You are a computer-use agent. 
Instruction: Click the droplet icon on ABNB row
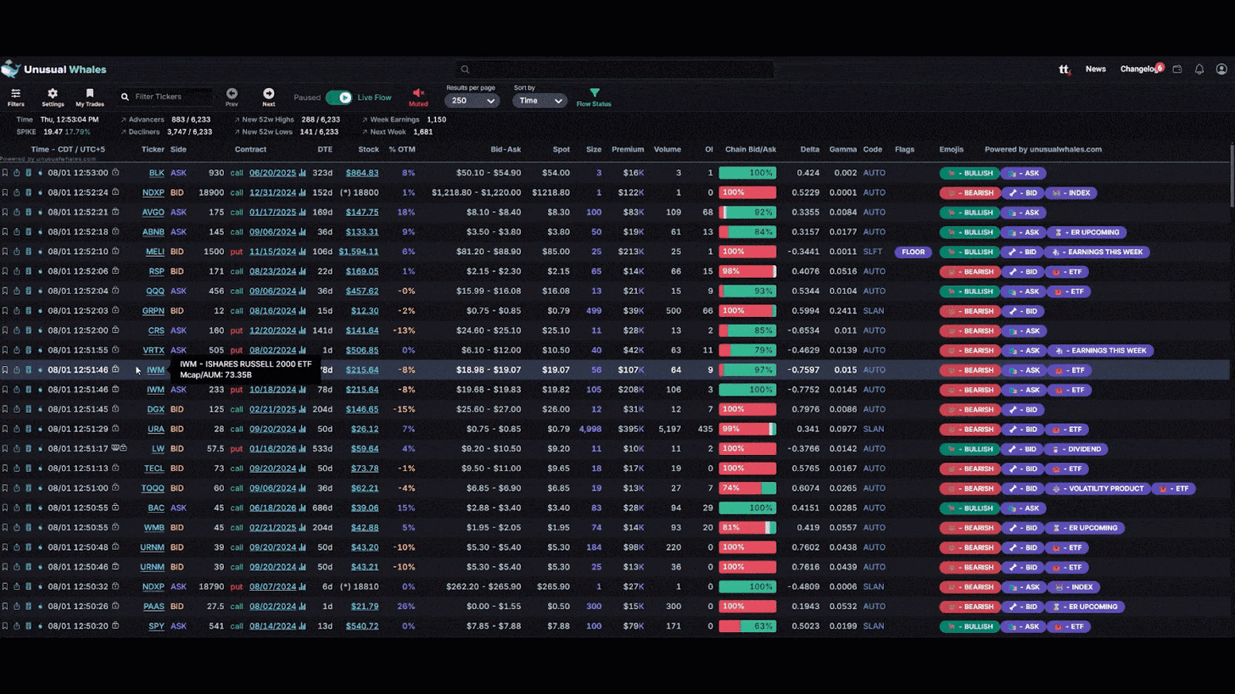pos(40,232)
